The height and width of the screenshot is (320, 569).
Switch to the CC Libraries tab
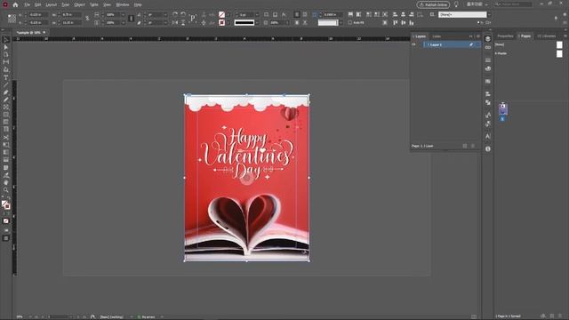[547, 36]
